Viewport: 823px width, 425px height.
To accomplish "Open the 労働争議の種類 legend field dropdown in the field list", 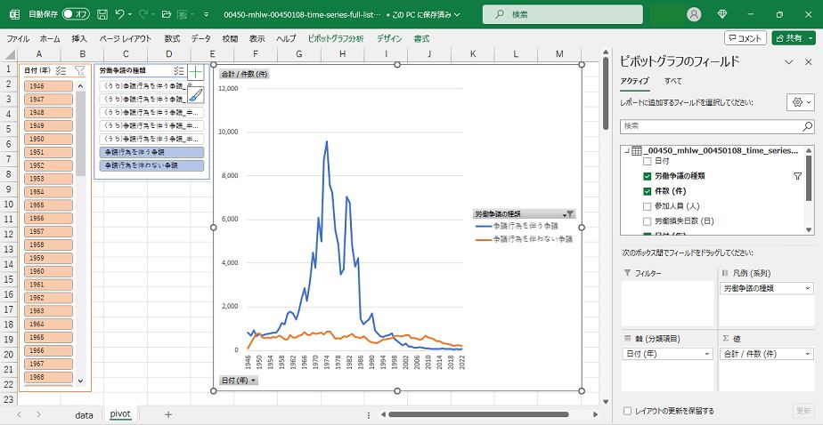I will [808, 289].
